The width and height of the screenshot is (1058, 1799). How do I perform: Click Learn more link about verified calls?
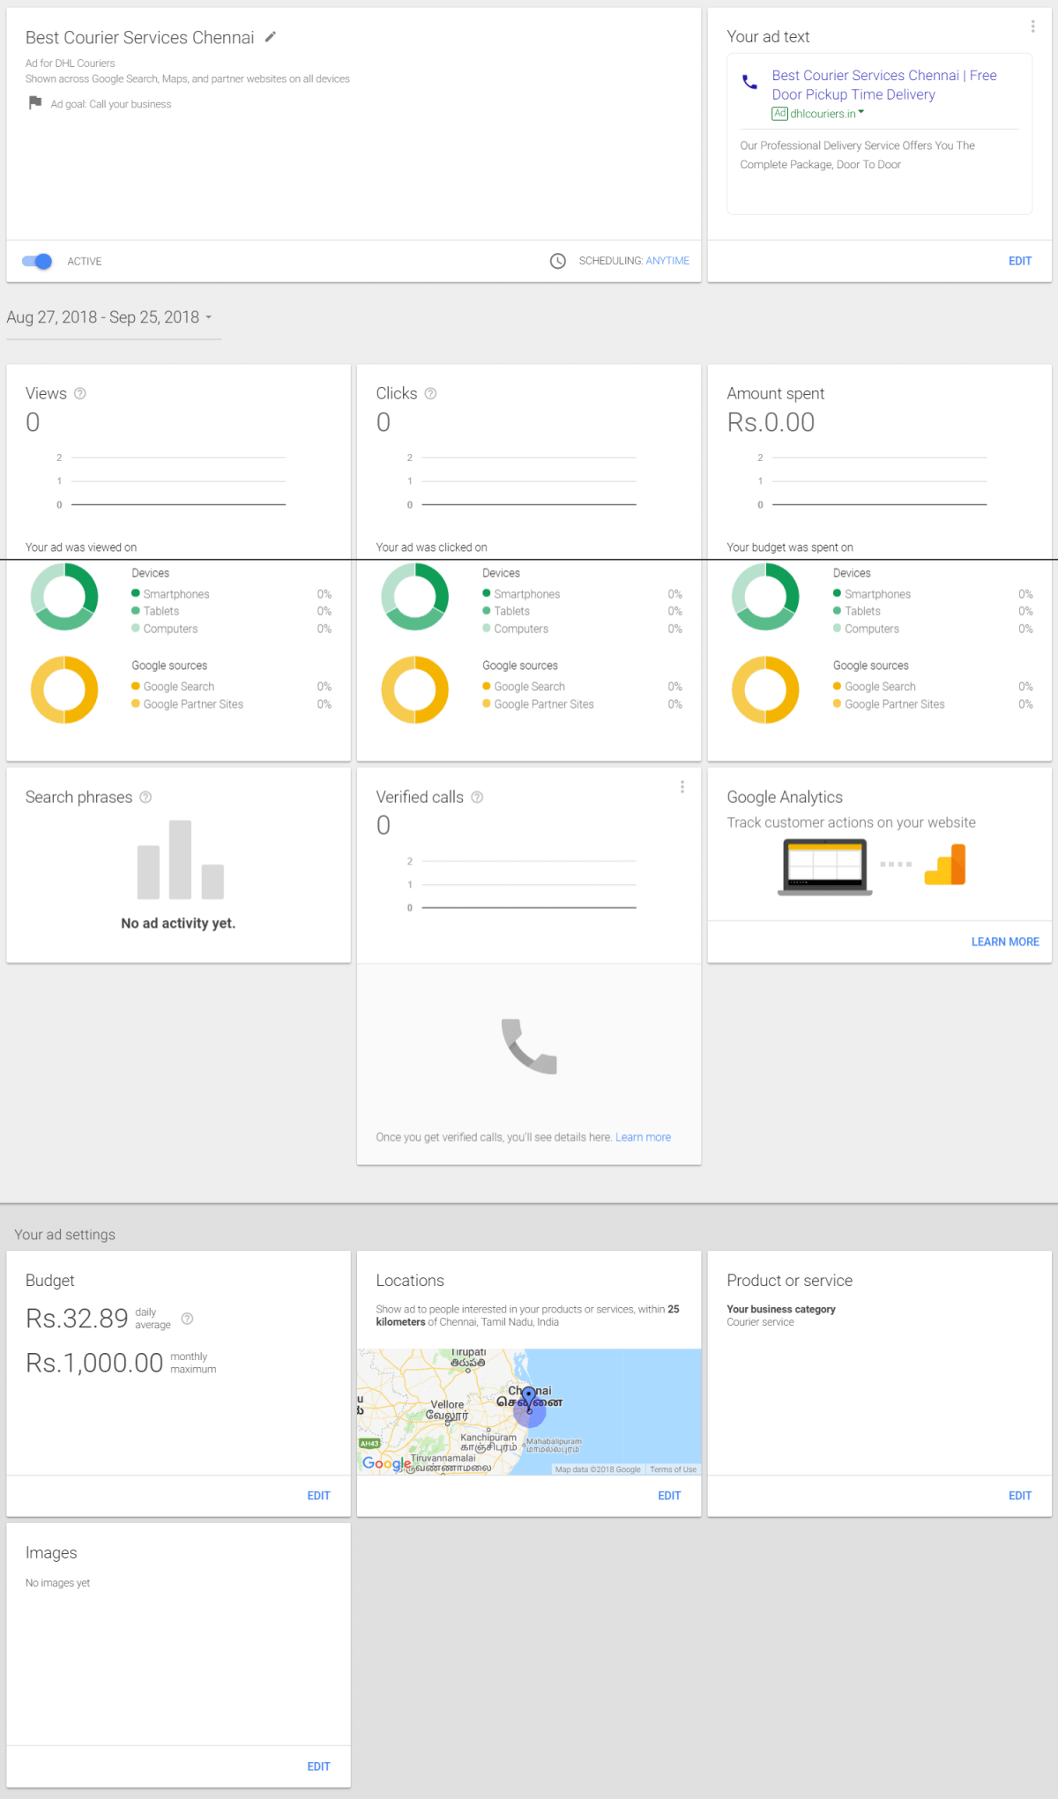643,1137
